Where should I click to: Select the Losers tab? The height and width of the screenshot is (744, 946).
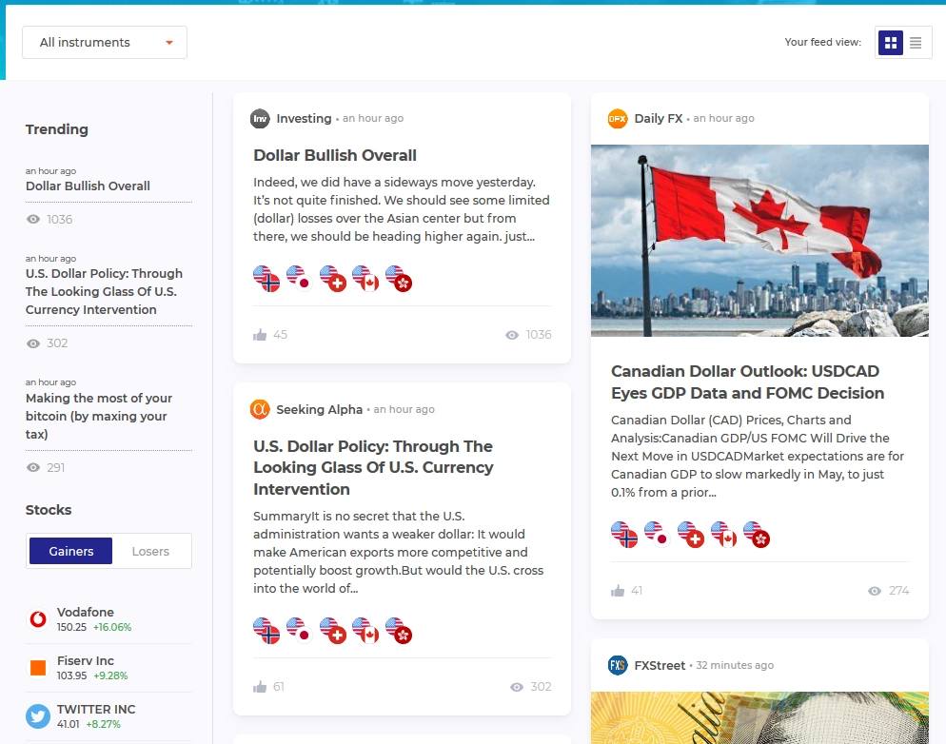(x=150, y=551)
